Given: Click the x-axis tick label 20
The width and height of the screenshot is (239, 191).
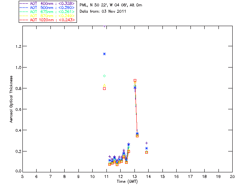Looking at the screenshot, I should click(232, 176).
